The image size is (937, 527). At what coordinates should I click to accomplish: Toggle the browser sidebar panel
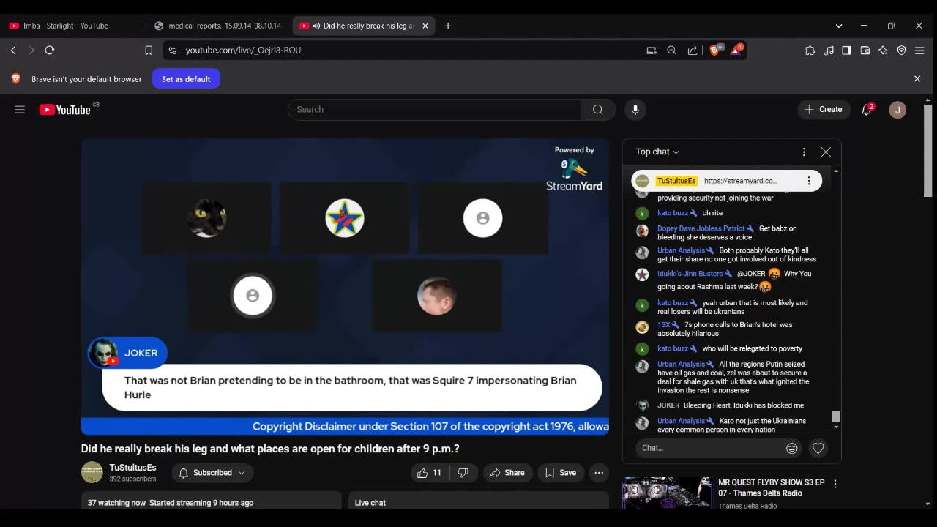[846, 51]
